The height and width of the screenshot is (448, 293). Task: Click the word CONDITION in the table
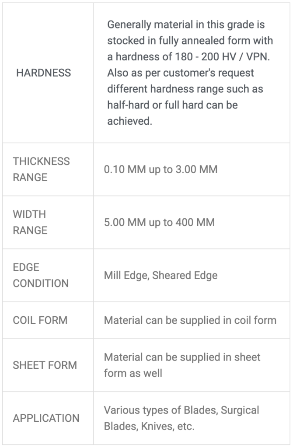click(x=41, y=283)
